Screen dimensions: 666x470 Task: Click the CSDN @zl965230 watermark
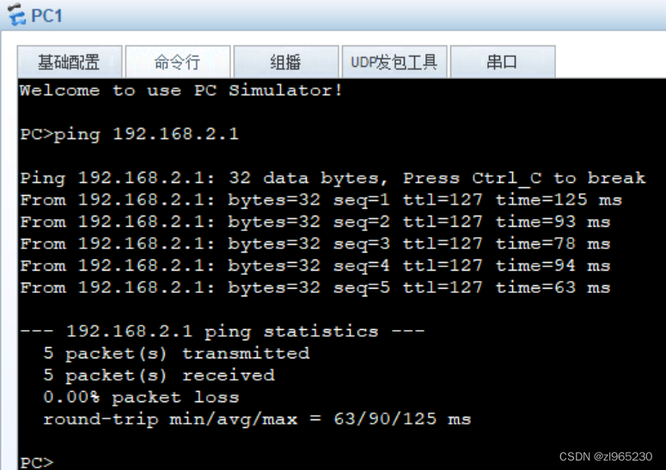[x=606, y=456]
